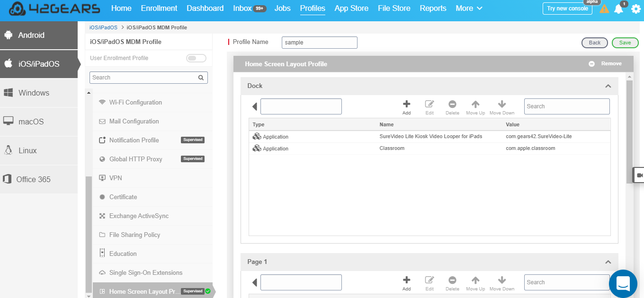Open the Reports tab
The width and height of the screenshot is (644, 298).
[x=433, y=9]
